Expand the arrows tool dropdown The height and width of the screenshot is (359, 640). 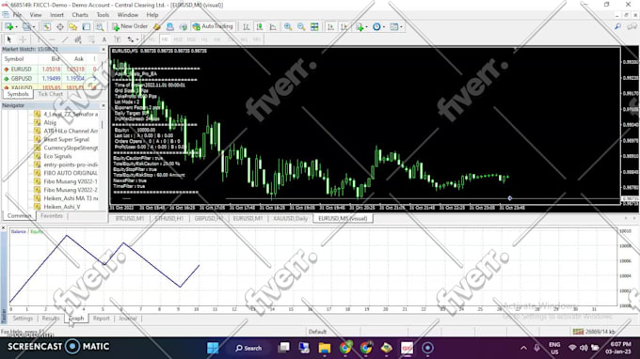coord(137,39)
